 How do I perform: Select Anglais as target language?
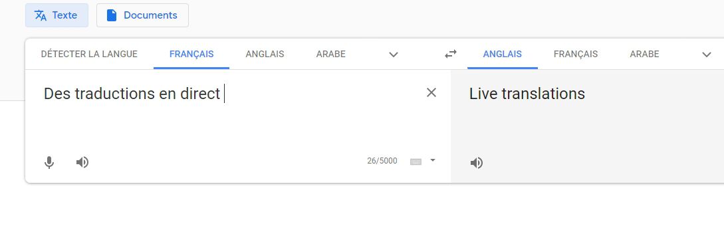pyautogui.click(x=503, y=54)
